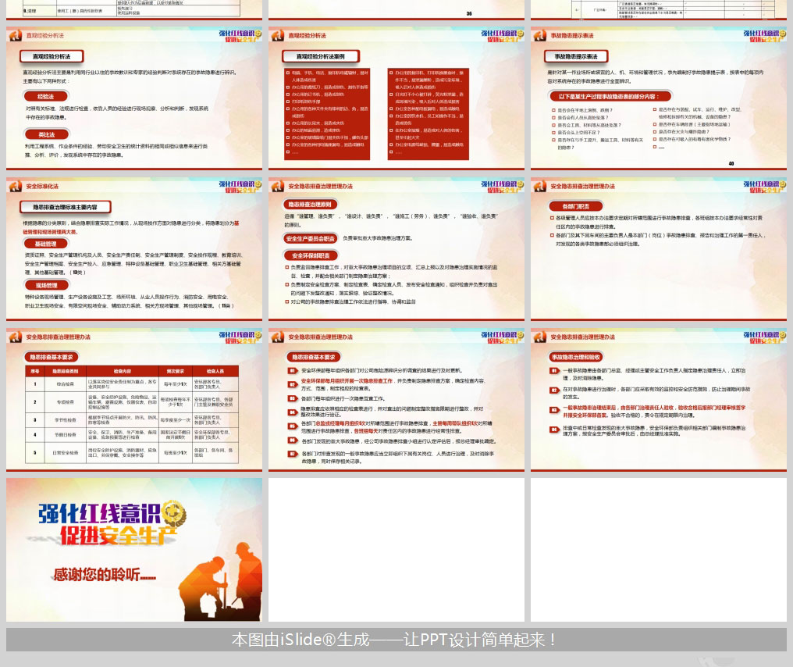The height and width of the screenshot is (667, 793).
Task: Click the flame icon beside 事故隐患提示表法 header
Action: point(540,36)
